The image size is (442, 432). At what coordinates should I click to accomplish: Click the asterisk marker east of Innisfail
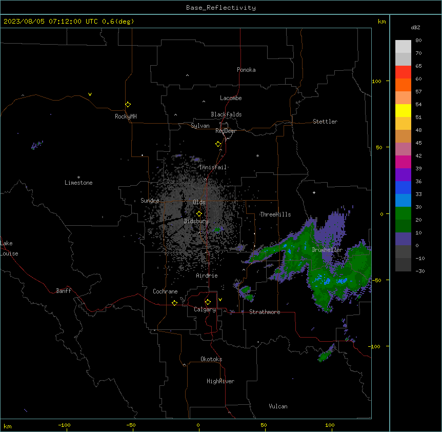point(257,156)
